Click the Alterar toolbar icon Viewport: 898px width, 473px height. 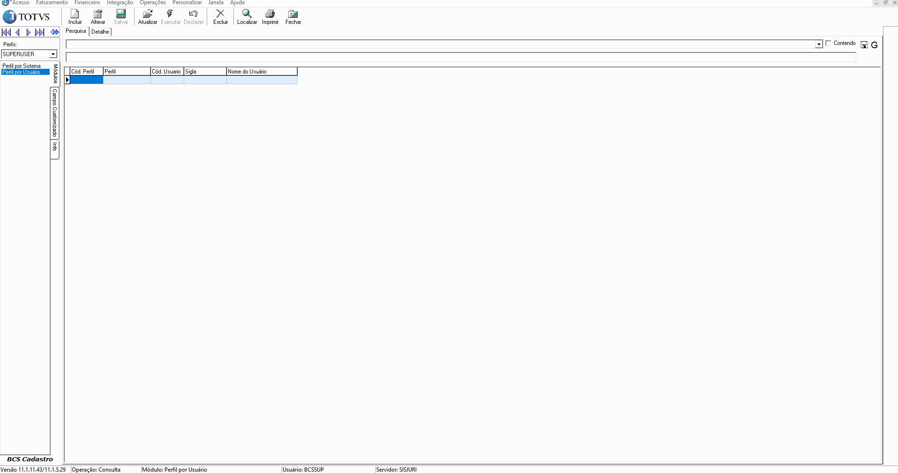tap(98, 17)
